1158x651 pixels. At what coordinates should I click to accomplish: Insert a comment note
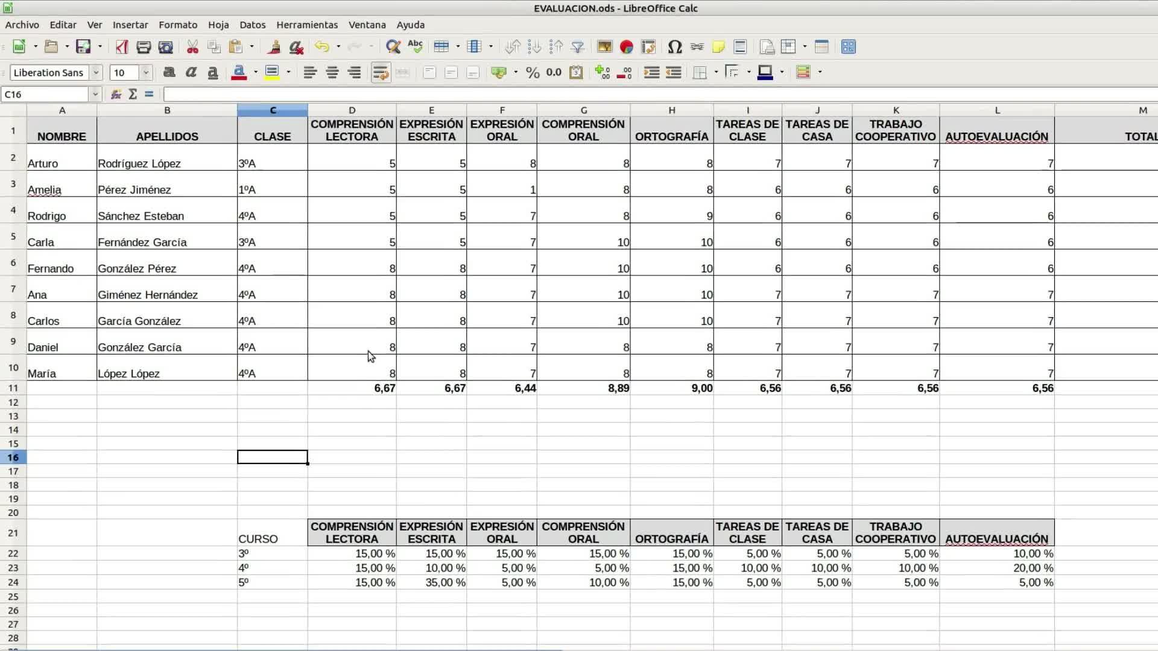click(x=718, y=47)
